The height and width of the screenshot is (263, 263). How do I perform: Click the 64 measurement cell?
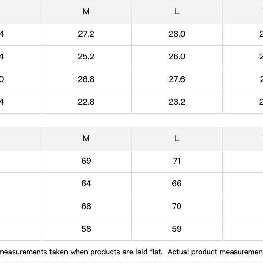86,184
